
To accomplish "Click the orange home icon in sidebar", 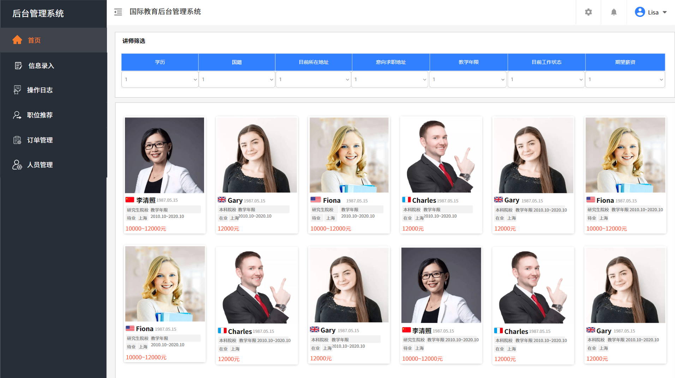I will 17,40.
